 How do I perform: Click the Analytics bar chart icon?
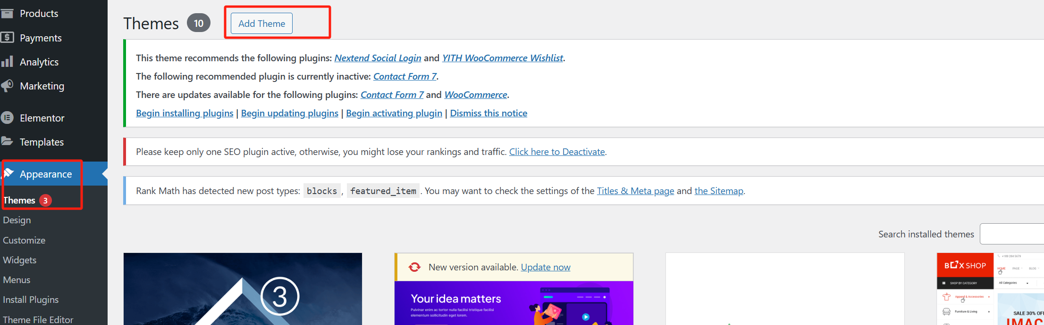7,62
